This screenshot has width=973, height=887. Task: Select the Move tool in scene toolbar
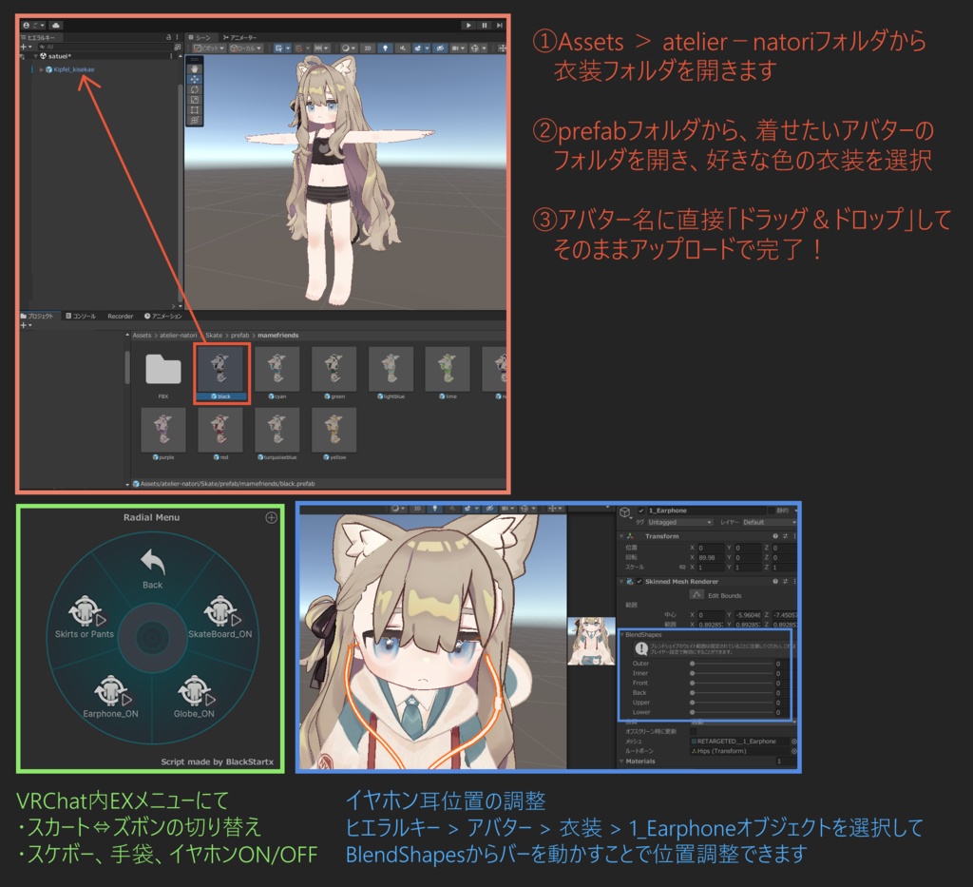[195, 80]
